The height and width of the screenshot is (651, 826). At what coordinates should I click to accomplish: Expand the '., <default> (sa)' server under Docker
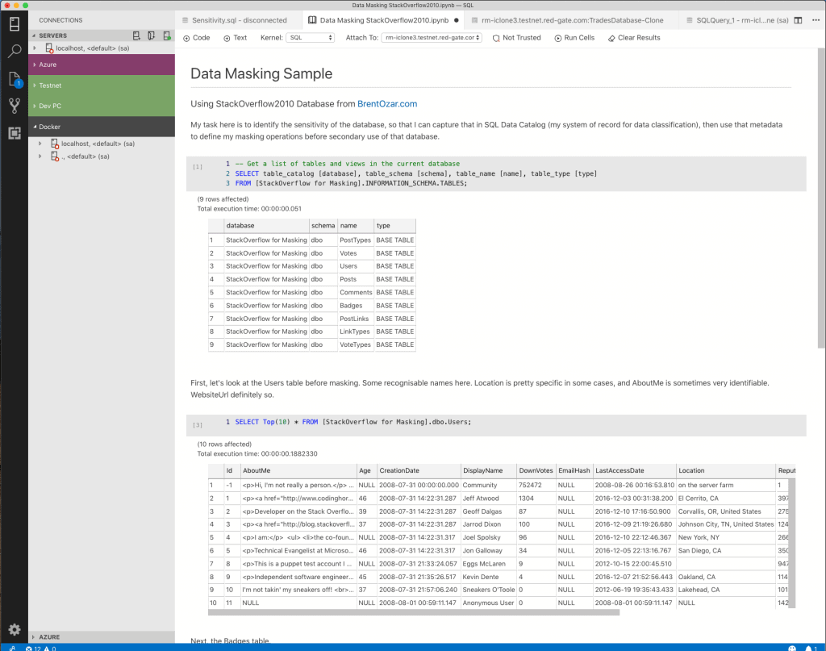pos(40,156)
